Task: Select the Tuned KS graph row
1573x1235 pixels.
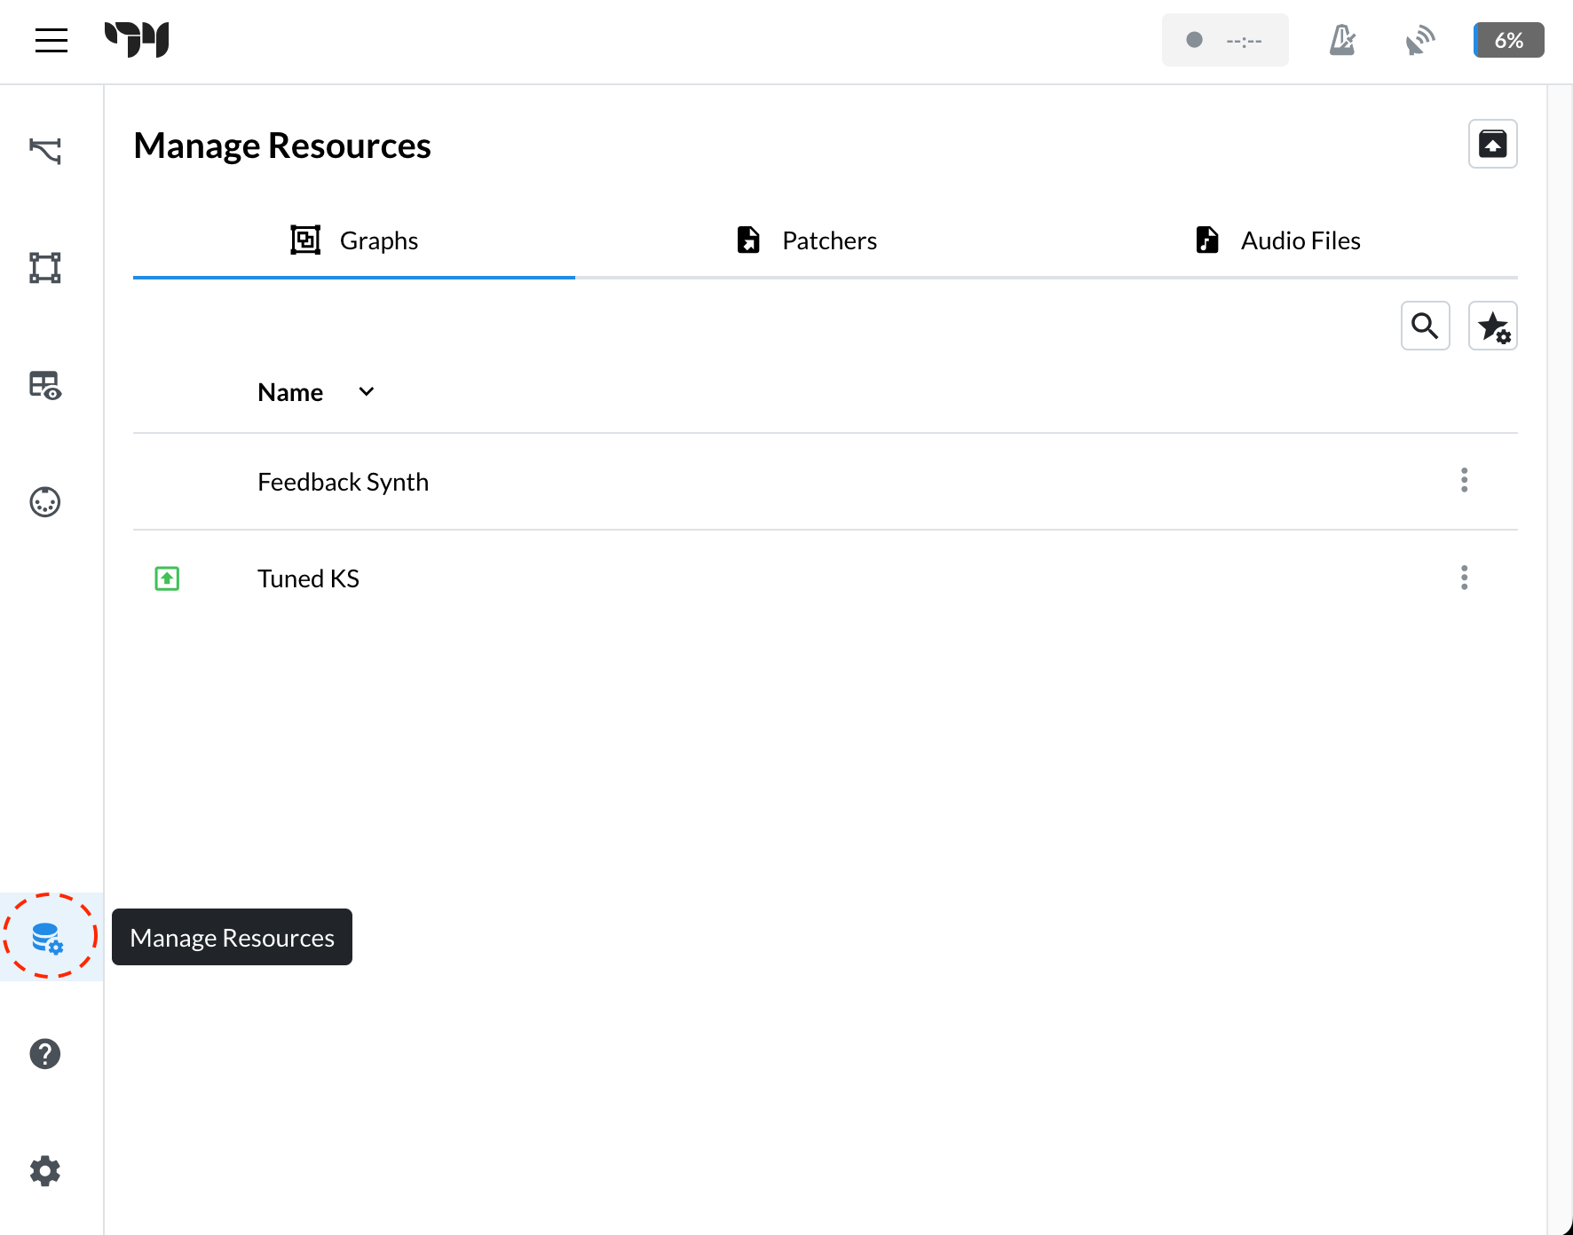Action: [x=826, y=578]
